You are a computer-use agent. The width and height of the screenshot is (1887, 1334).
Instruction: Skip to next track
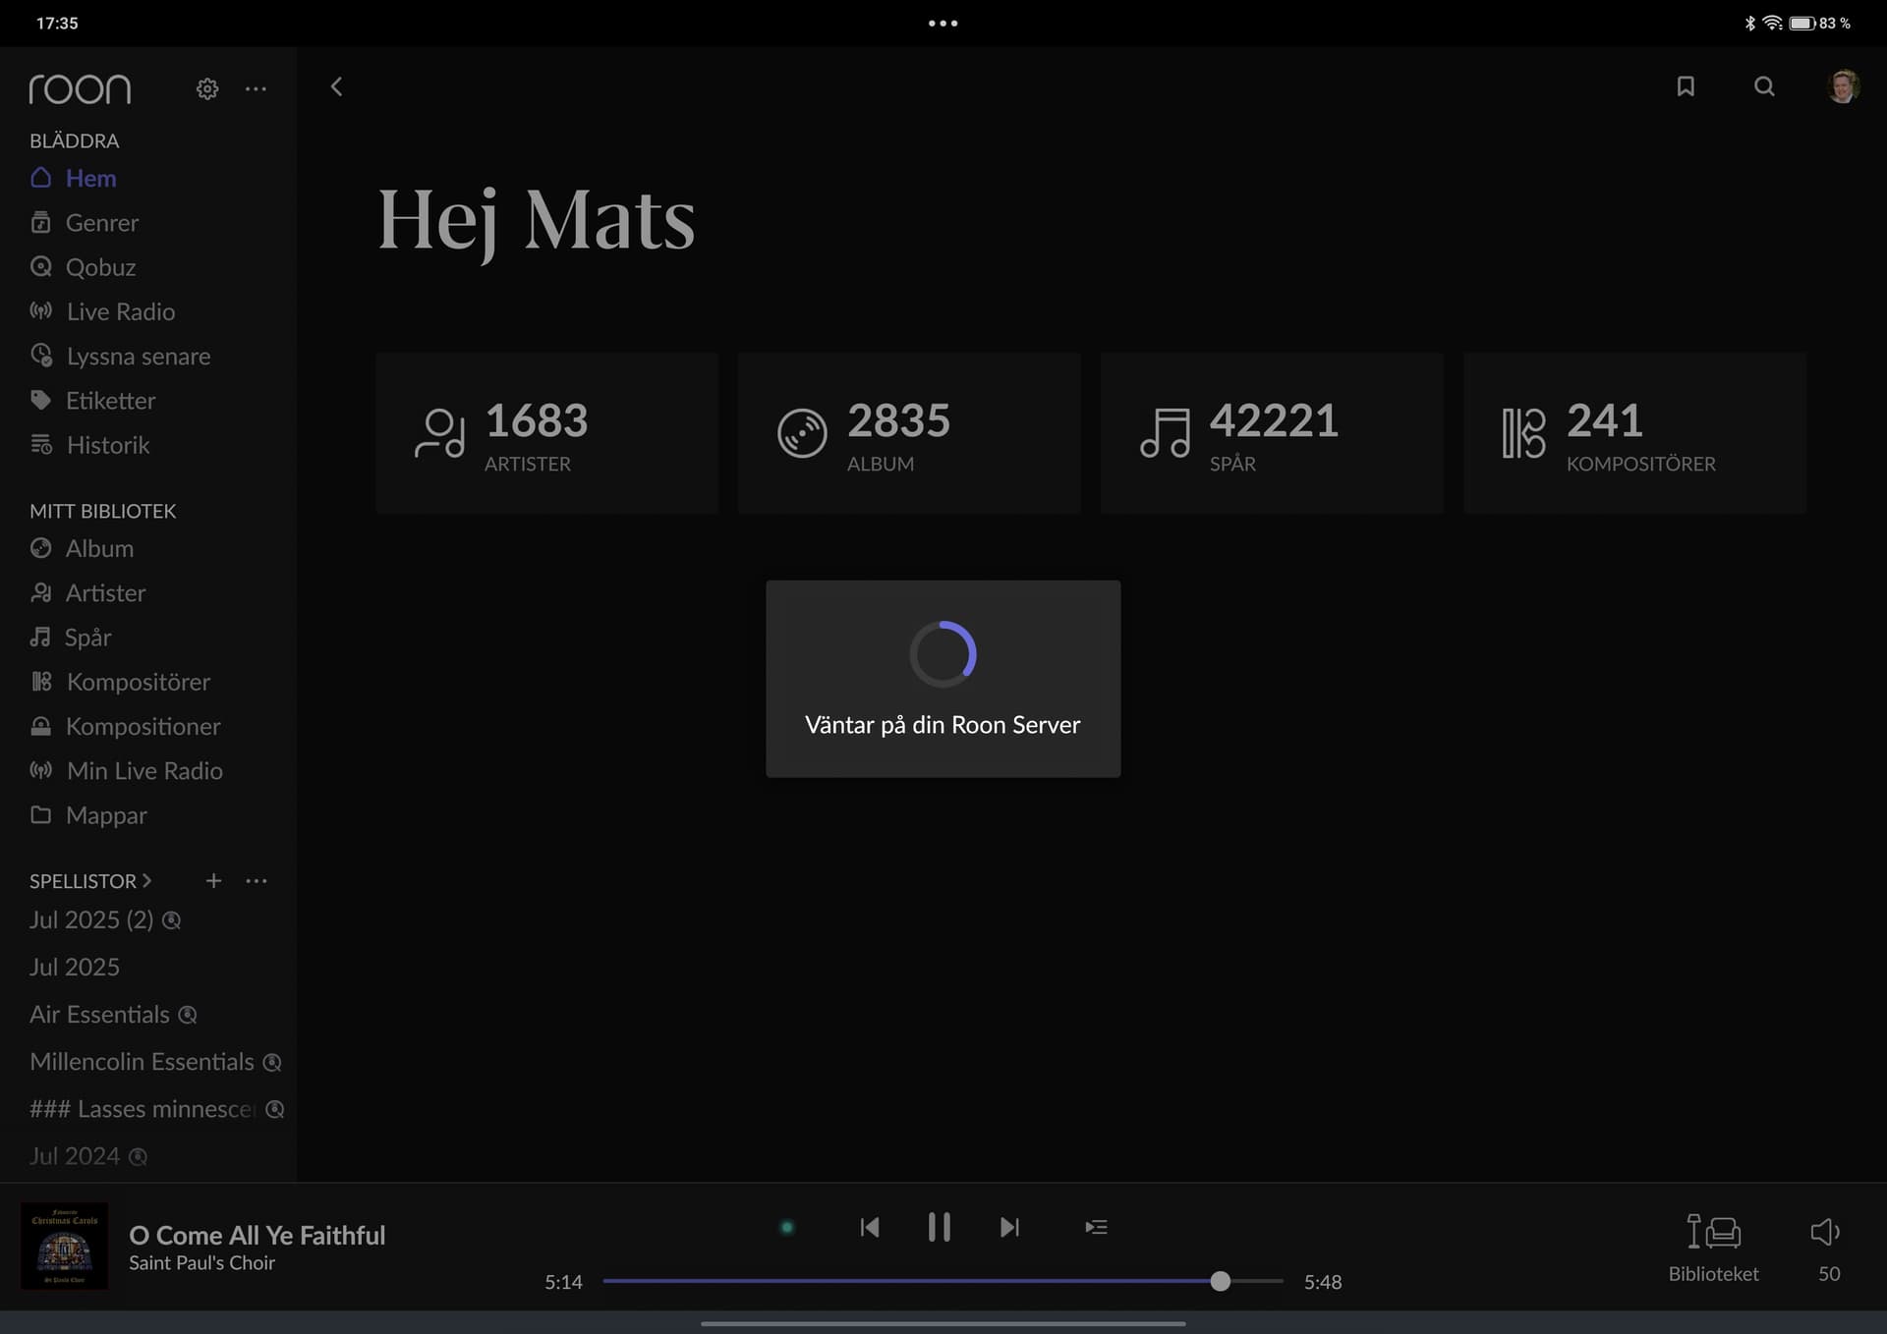1009,1227
